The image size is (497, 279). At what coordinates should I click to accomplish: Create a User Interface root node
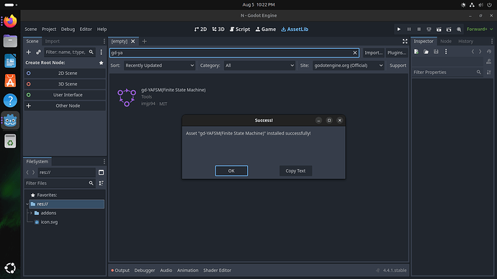65,95
